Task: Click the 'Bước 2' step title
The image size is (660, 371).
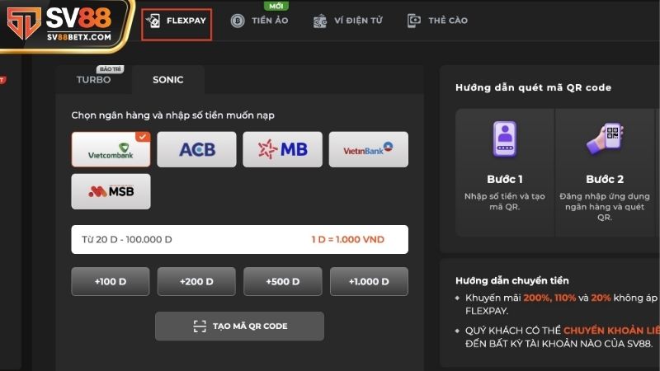Action: 605,179
